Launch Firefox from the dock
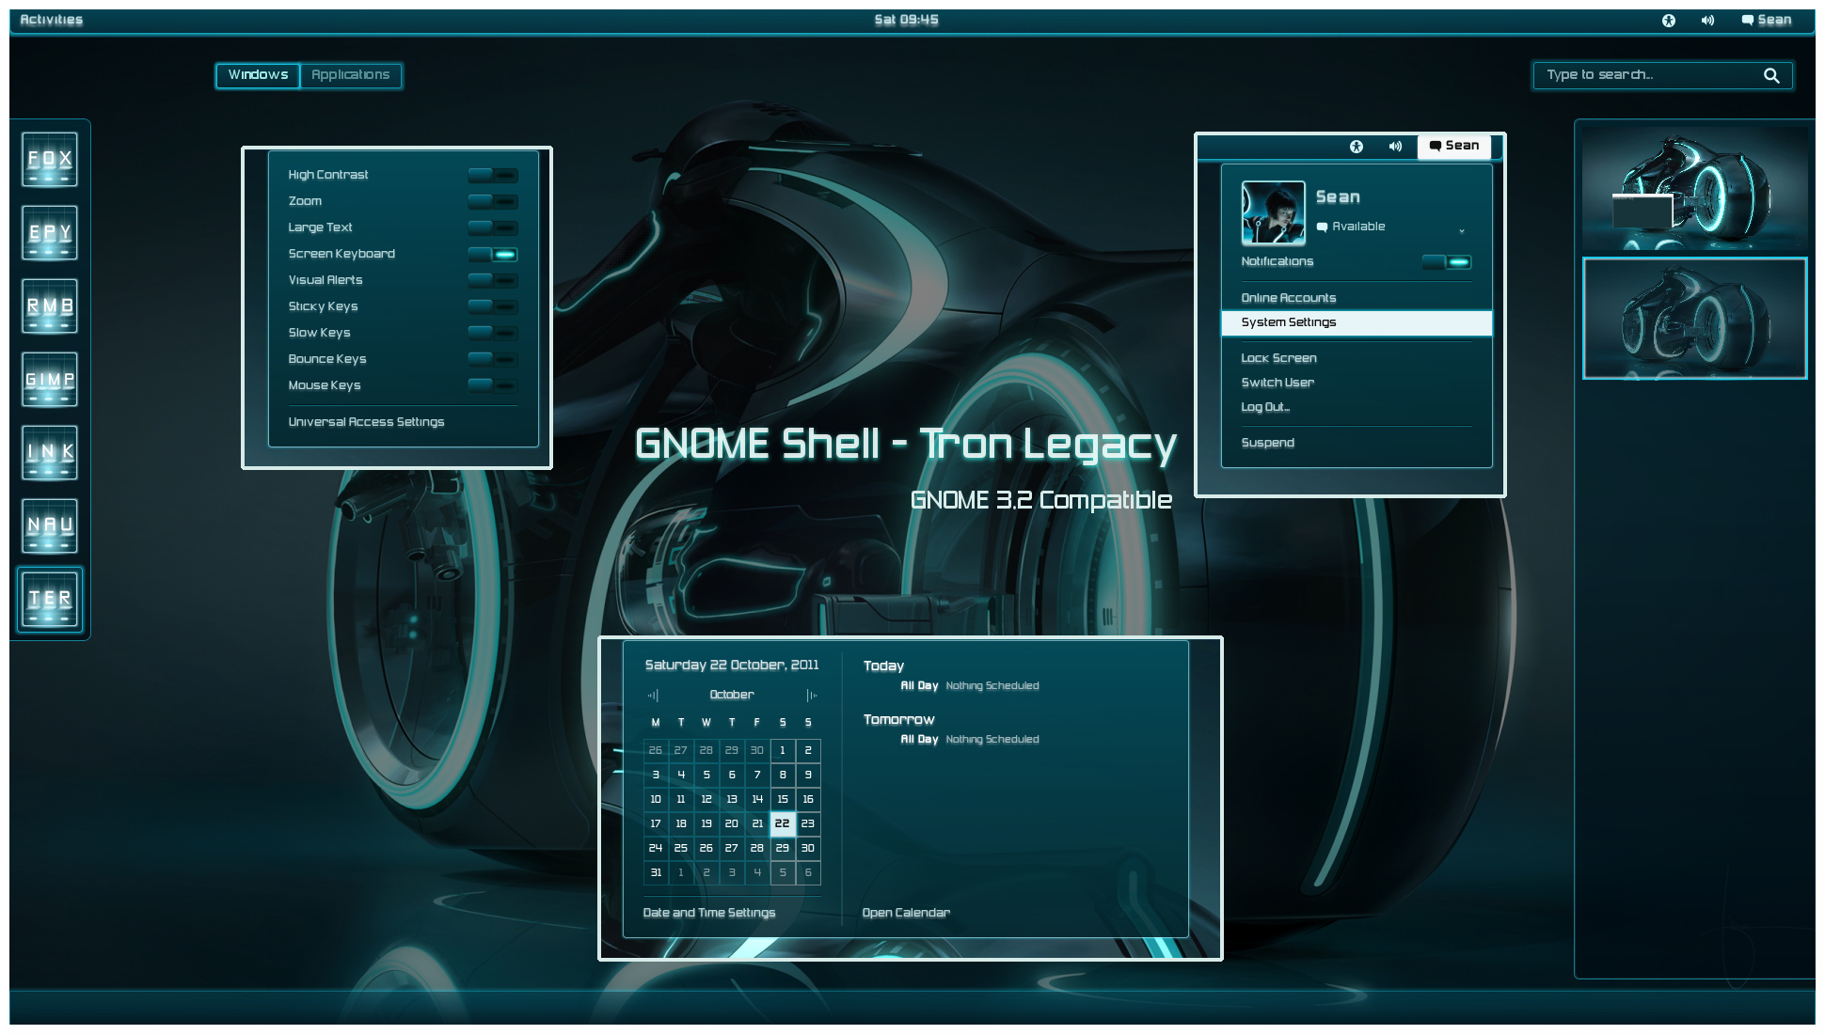The height and width of the screenshot is (1034, 1825). 49,159
